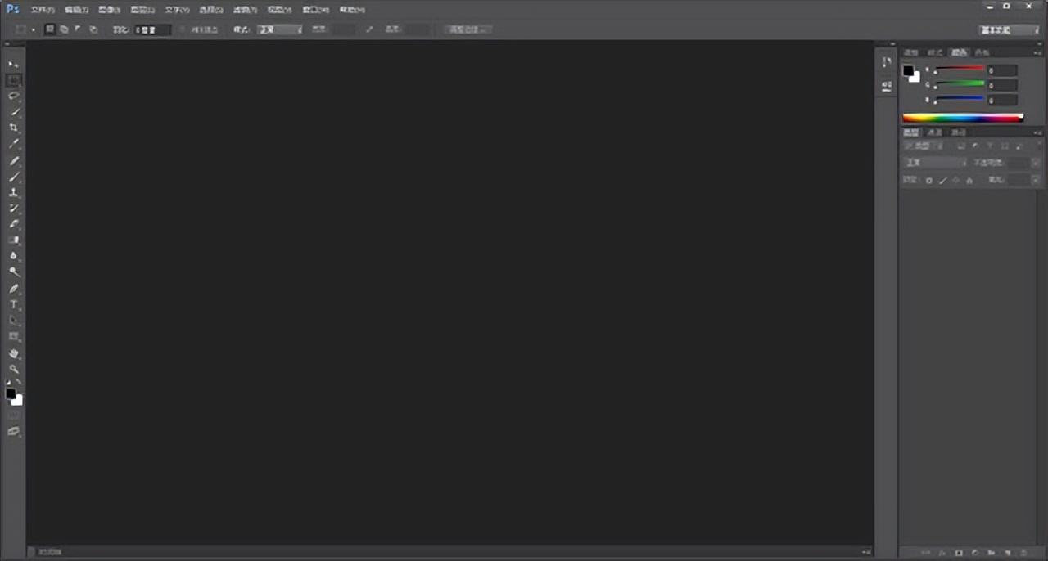
Task: Open the Layers panel menu
Action: 1037,132
